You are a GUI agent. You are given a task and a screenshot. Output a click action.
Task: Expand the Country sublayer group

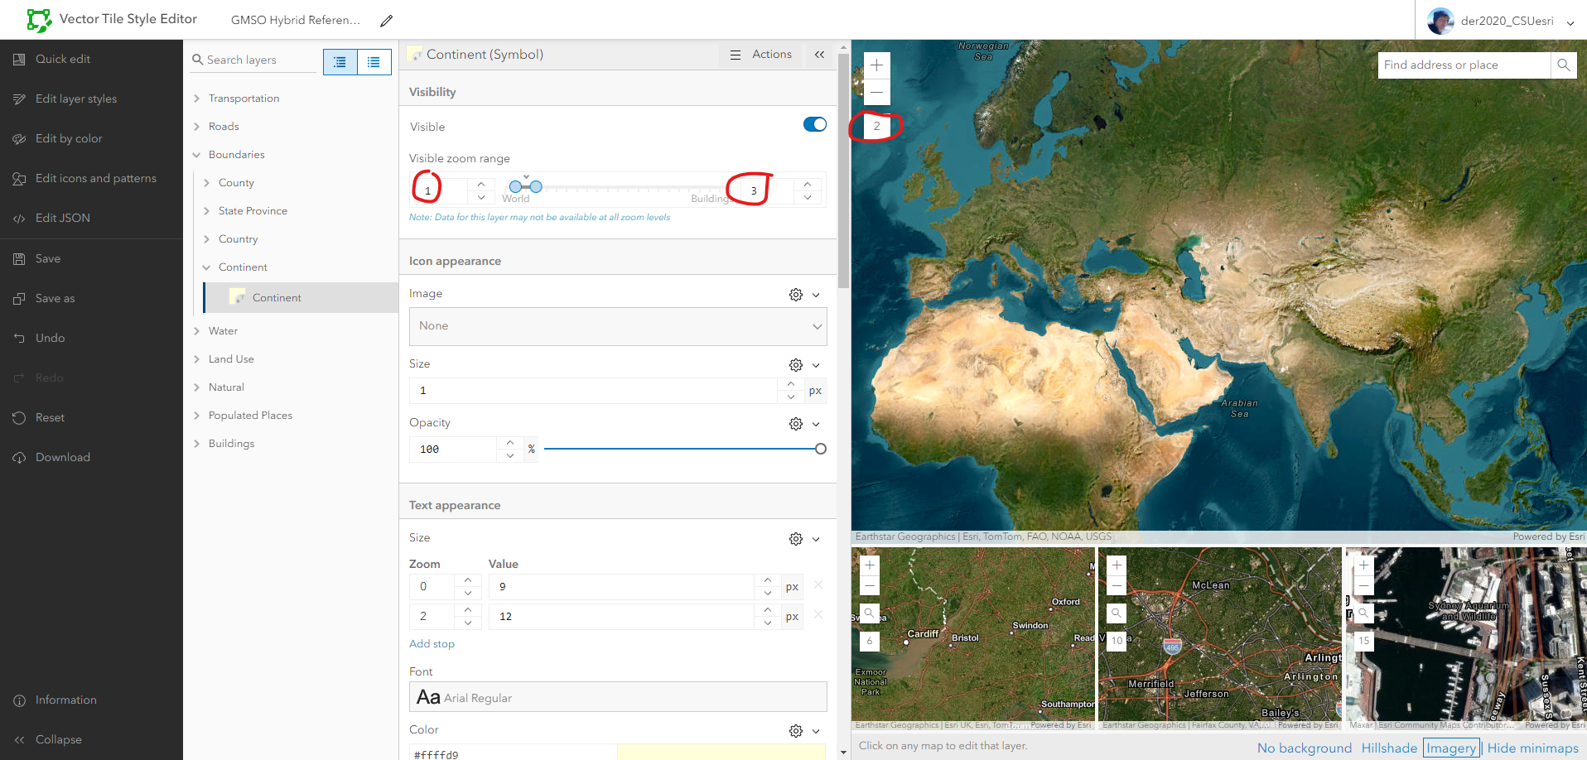click(207, 239)
